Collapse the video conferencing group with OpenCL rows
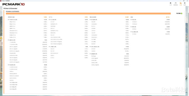Viewport: 189px width, 96px height. [8, 40]
